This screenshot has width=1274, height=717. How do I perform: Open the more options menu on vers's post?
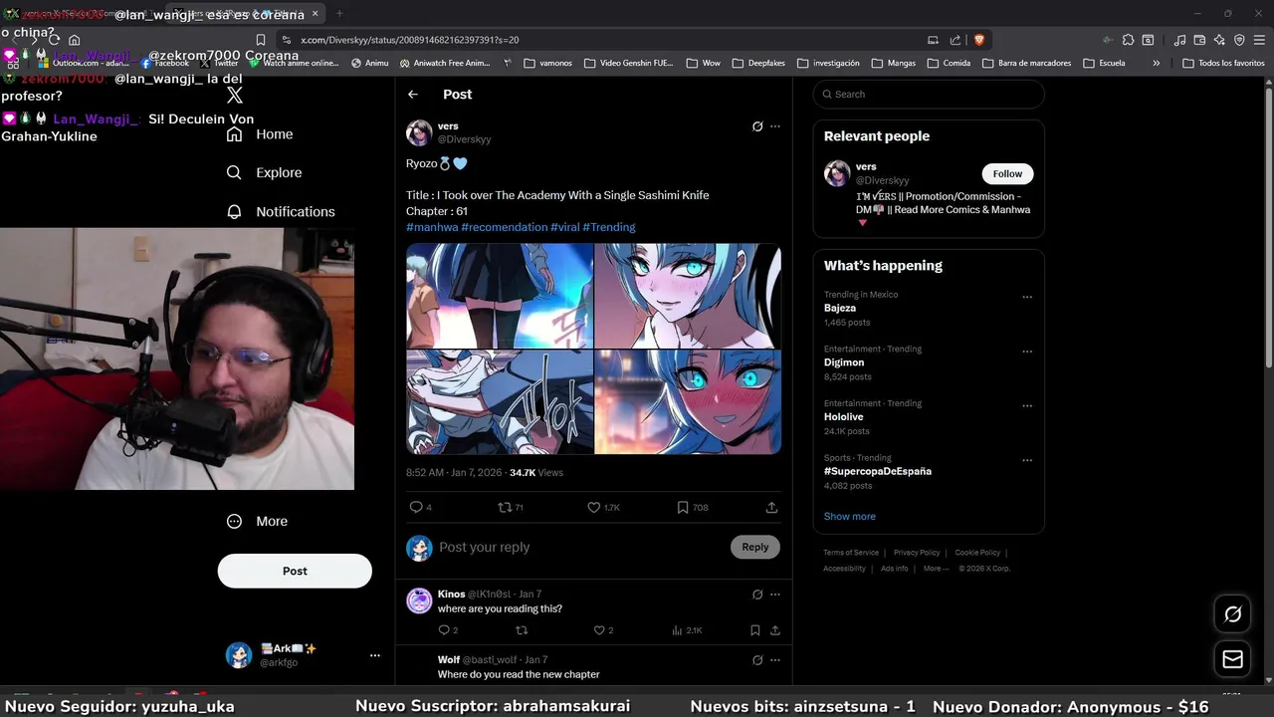775,126
